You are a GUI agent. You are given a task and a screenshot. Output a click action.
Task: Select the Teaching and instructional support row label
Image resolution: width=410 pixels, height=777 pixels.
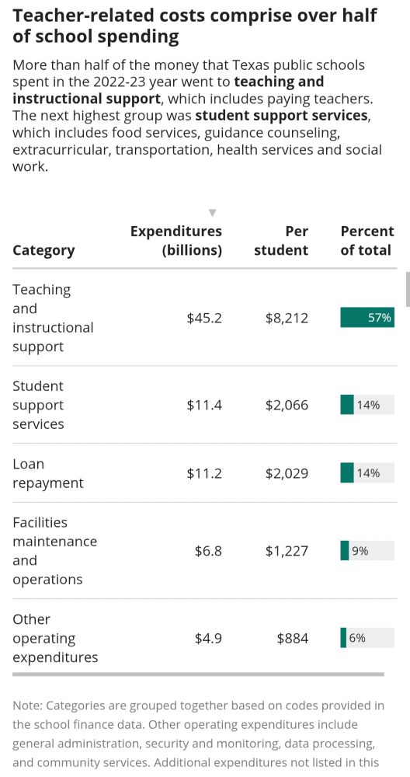coord(53,318)
